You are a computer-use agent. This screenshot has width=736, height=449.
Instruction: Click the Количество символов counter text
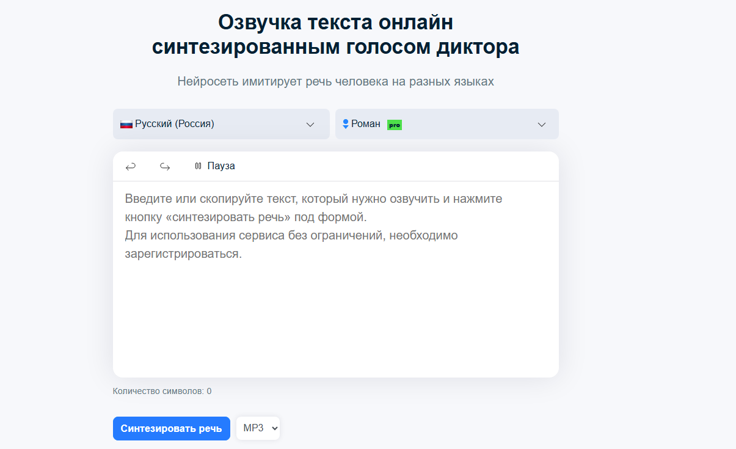click(x=162, y=391)
